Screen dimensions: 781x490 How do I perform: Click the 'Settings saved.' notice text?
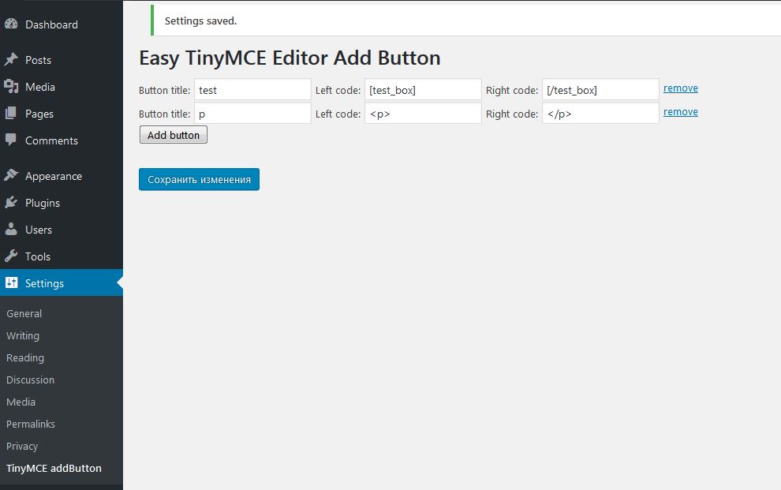[200, 21]
